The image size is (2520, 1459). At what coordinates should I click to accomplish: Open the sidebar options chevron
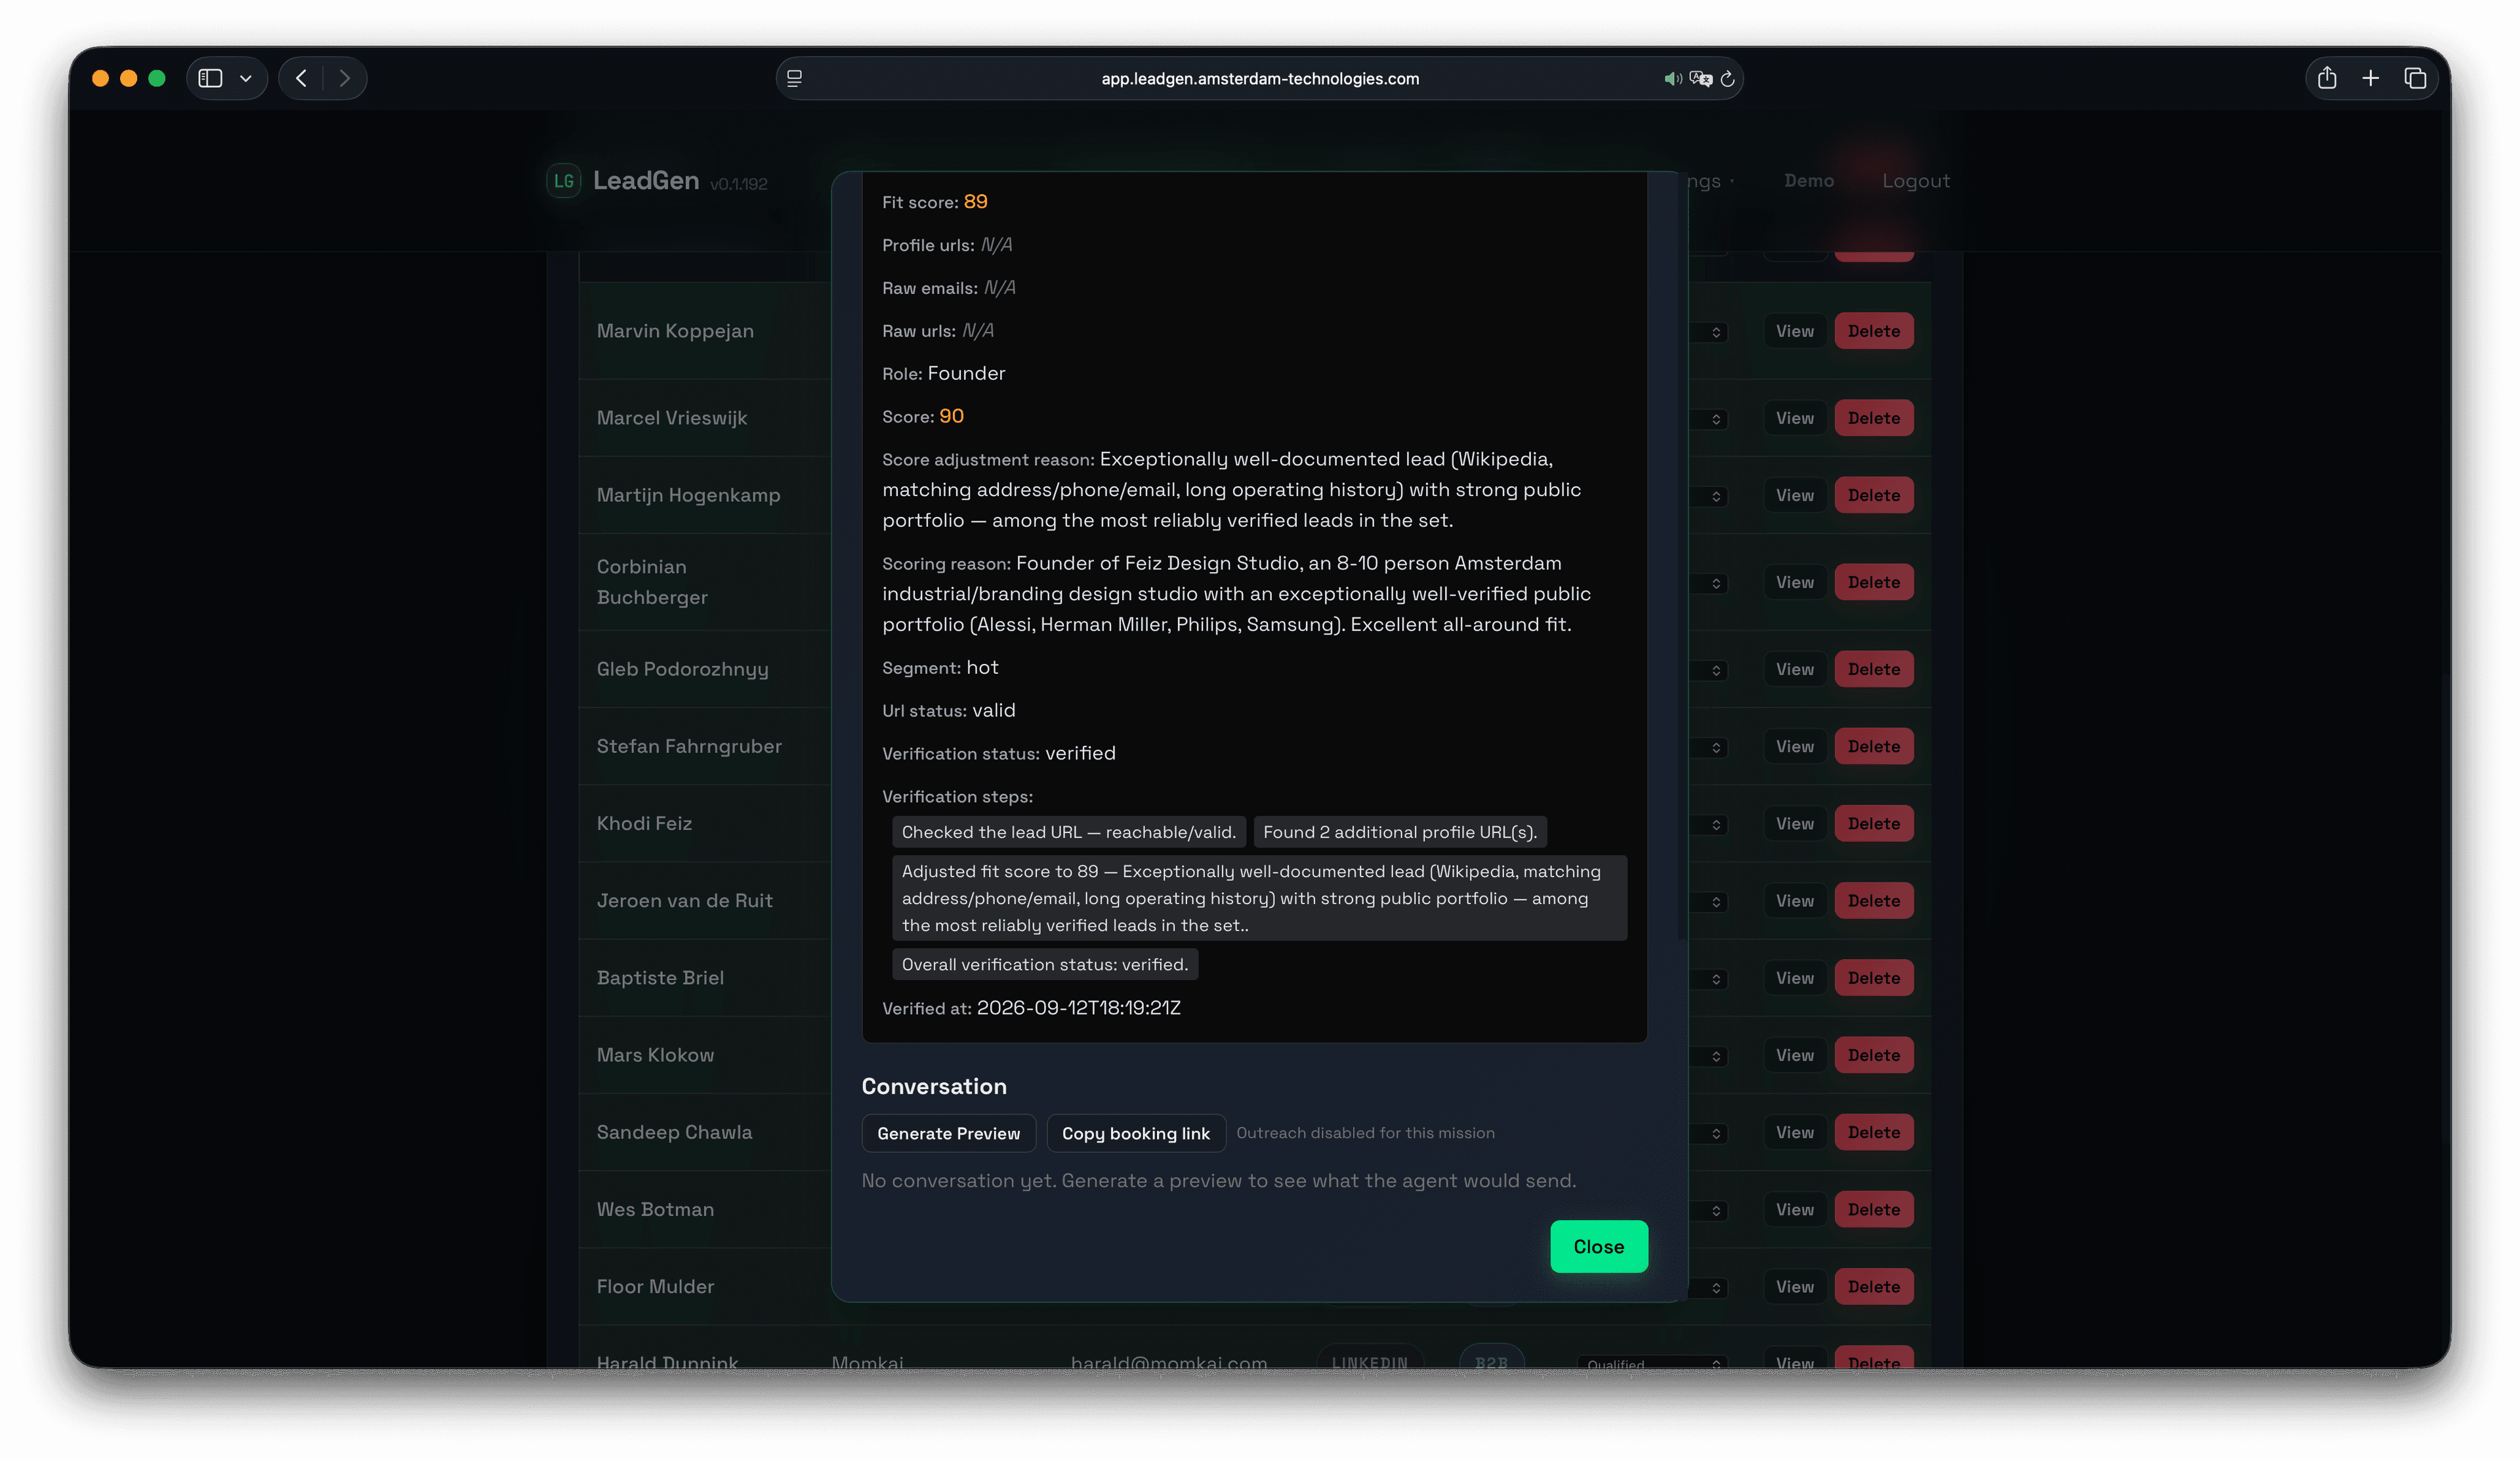[x=246, y=78]
